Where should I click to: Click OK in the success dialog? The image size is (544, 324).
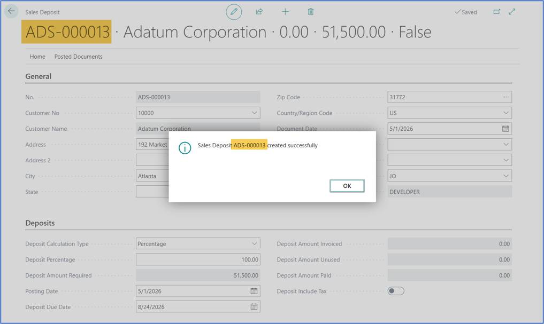pyautogui.click(x=347, y=186)
